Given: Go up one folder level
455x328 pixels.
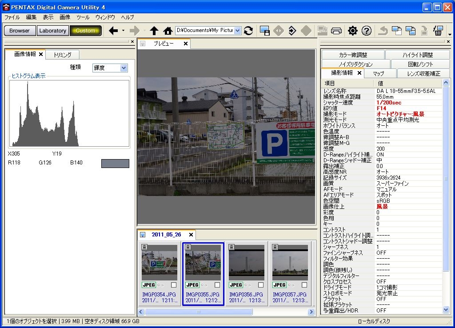Looking at the screenshot, I should click(x=154, y=31).
